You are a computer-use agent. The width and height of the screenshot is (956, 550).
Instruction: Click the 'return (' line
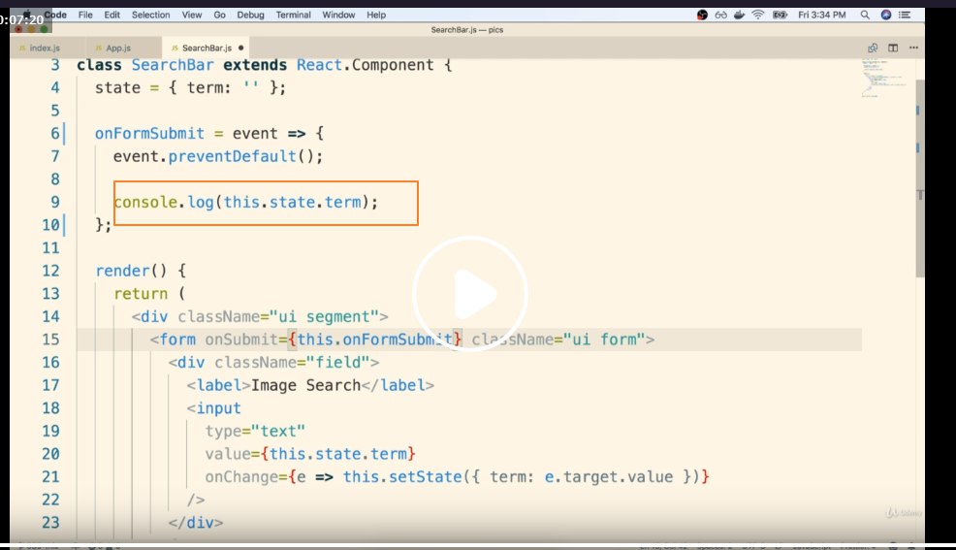[x=148, y=294]
